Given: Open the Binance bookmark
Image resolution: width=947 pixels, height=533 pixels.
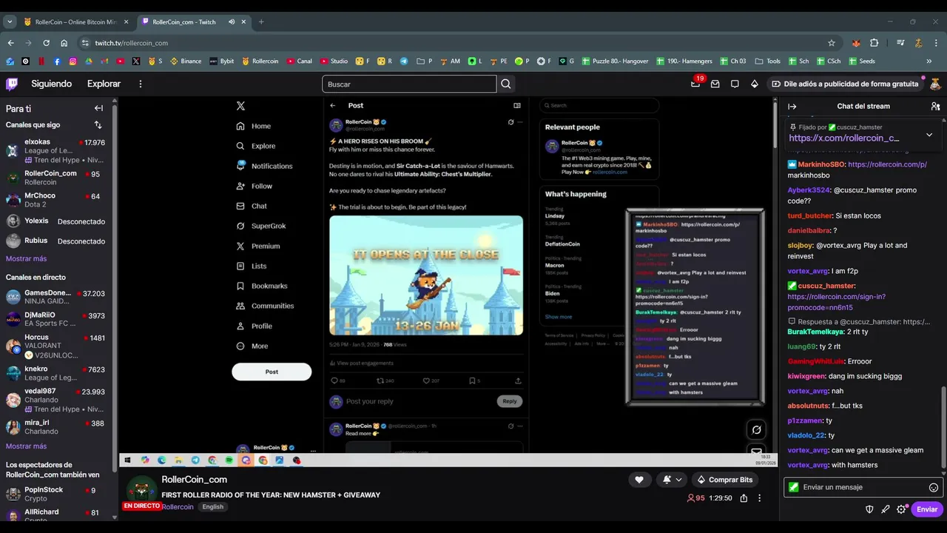Looking at the screenshot, I should (186, 61).
